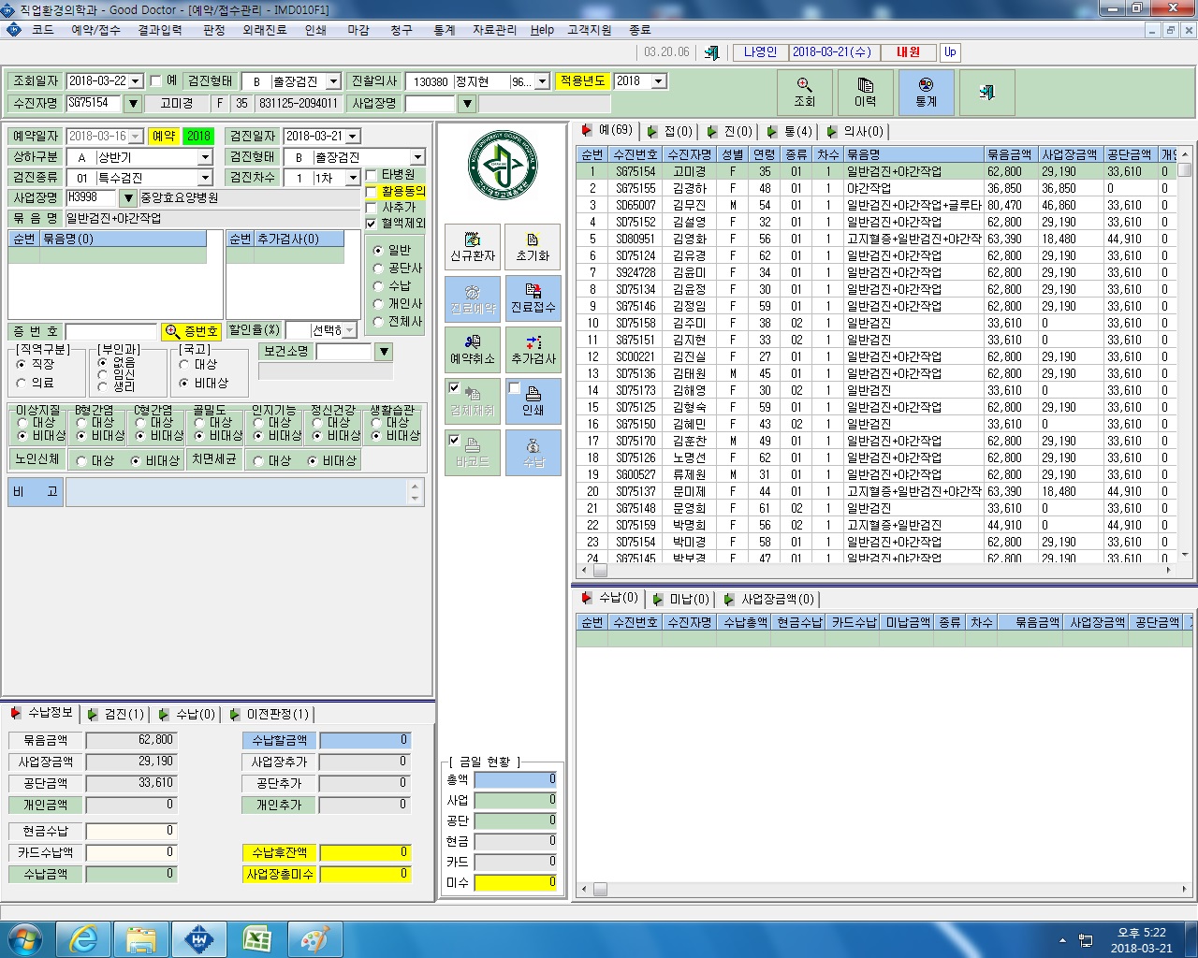Click the 인쇄 print button

pos(533,401)
